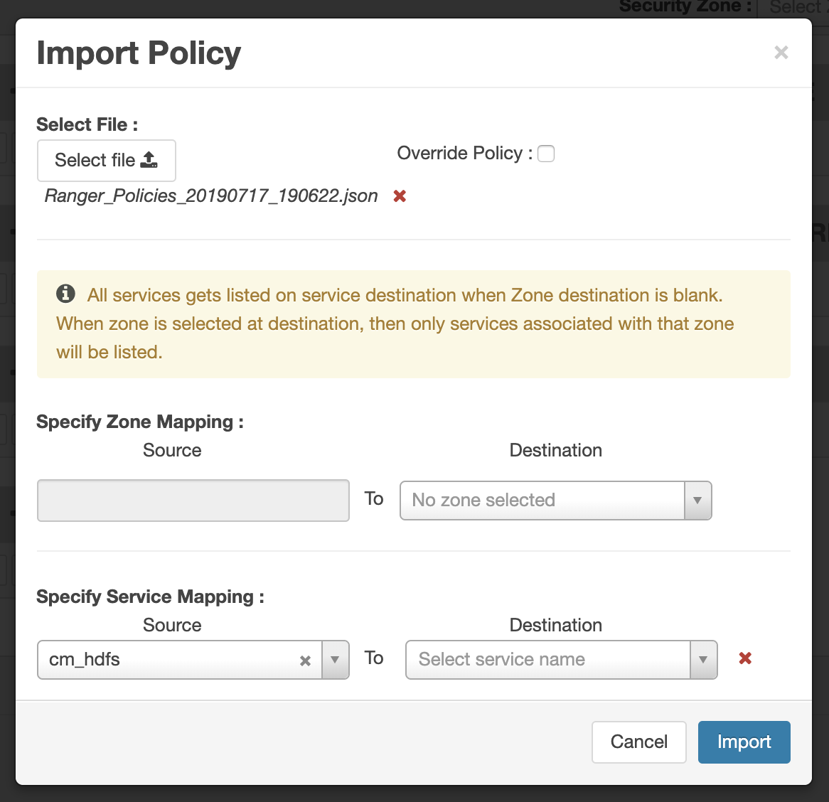Image resolution: width=829 pixels, height=802 pixels.
Task: Click the Override Policy label text
Action: click(464, 154)
